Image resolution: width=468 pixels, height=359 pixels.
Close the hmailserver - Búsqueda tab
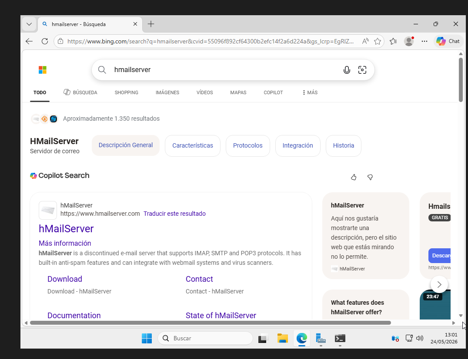coord(135,24)
